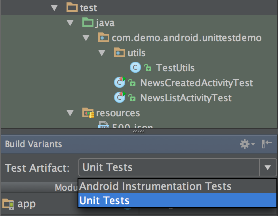Collapse the com.demo.android.unittestdemo package
Image resolution: width=278 pixels, height=216 pixels.
(86, 38)
